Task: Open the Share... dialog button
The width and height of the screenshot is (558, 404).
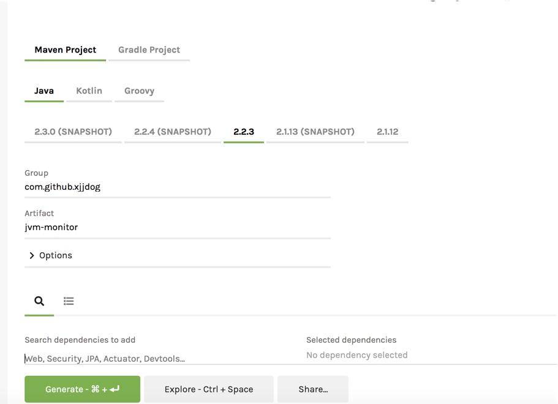Action: pyautogui.click(x=312, y=389)
